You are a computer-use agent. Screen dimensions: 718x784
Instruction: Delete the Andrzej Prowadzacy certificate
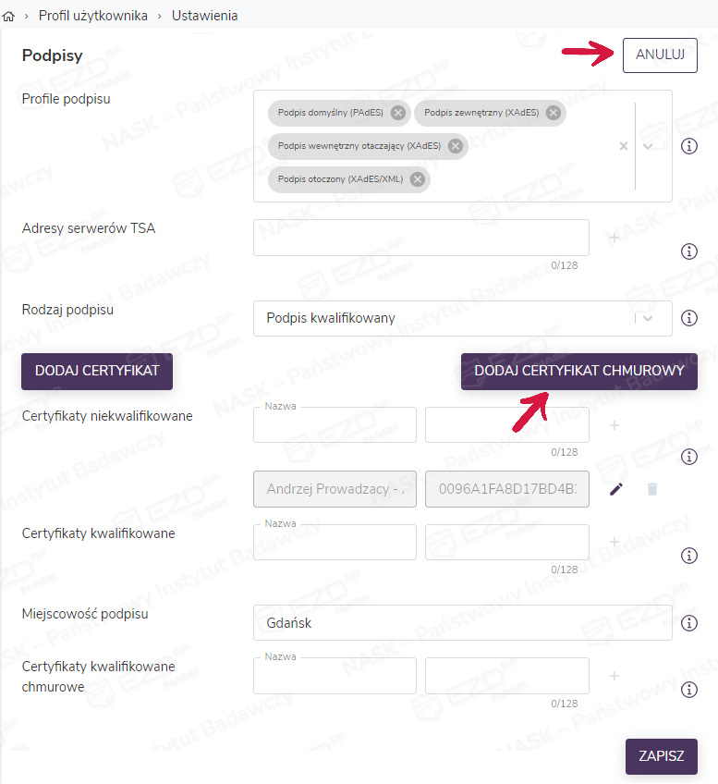(652, 489)
